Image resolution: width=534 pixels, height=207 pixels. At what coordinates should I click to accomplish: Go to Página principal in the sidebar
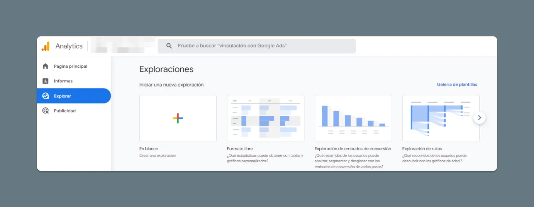pos(70,66)
